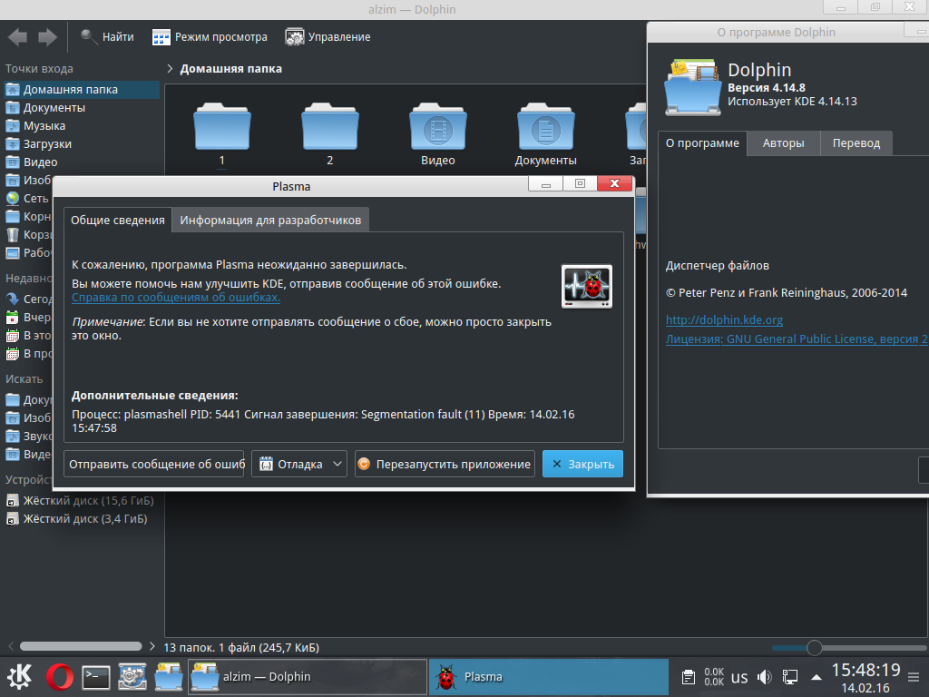The width and height of the screenshot is (929, 697).
Task: Switch to alzim — Dolphin task
Action: point(308,676)
